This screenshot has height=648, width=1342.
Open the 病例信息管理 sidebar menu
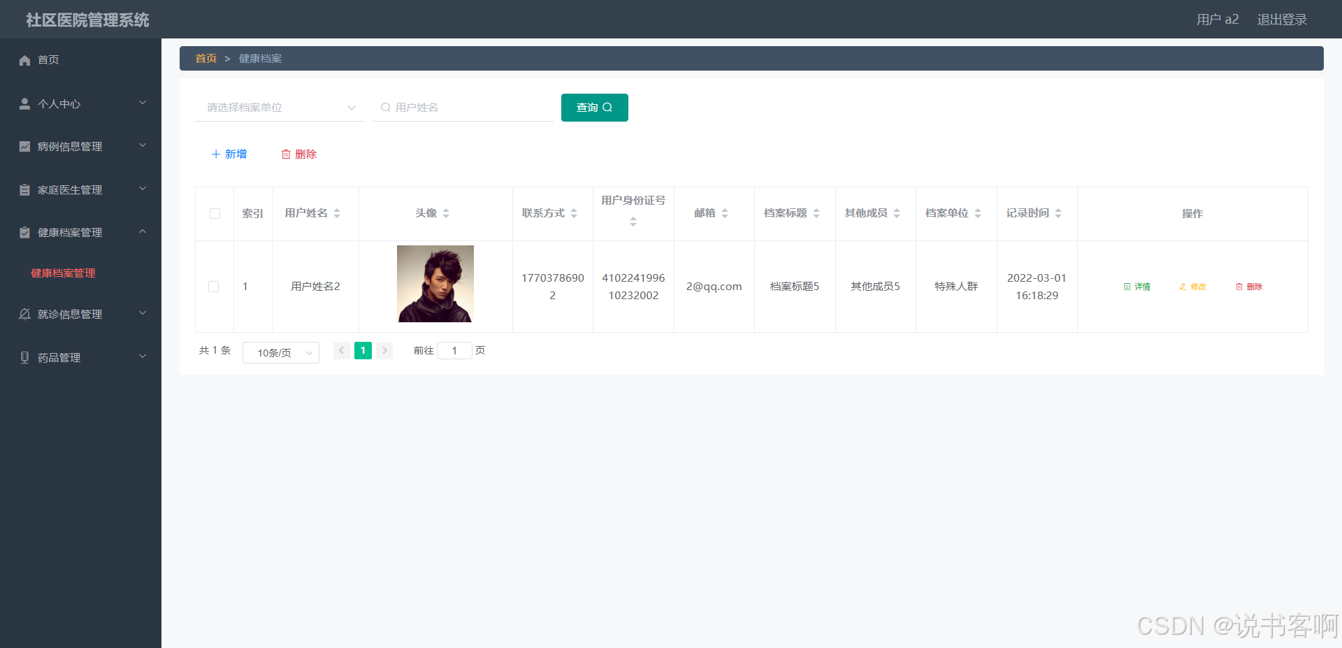pos(80,146)
